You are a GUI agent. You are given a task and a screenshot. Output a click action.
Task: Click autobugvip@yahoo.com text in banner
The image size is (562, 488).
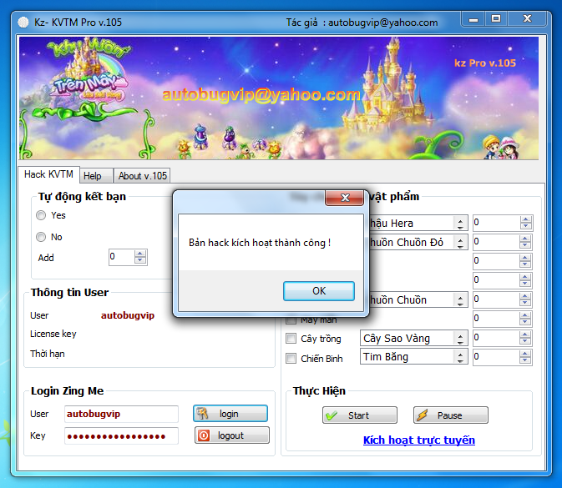(x=261, y=95)
